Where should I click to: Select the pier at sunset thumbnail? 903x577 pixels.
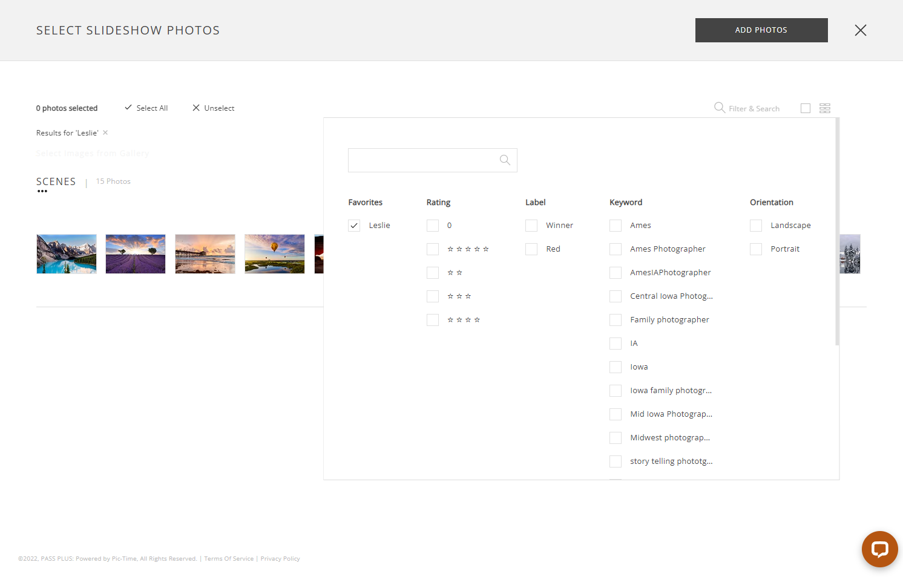(205, 254)
